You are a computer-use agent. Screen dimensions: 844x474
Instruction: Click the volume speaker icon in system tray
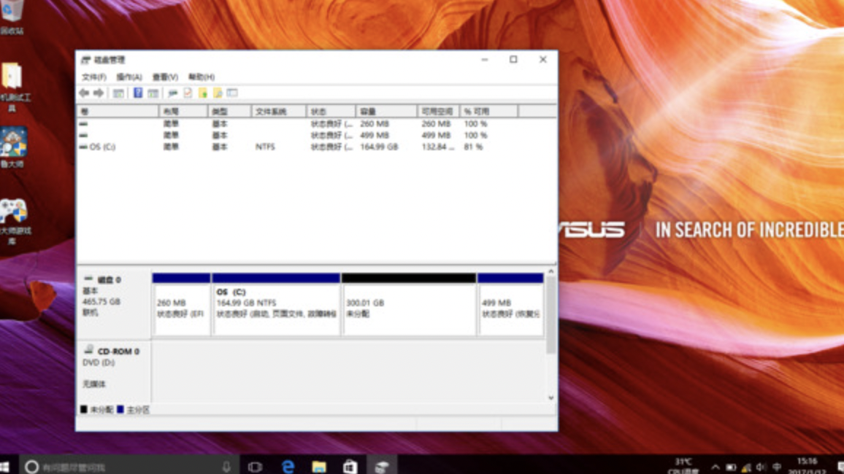coord(761,467)
